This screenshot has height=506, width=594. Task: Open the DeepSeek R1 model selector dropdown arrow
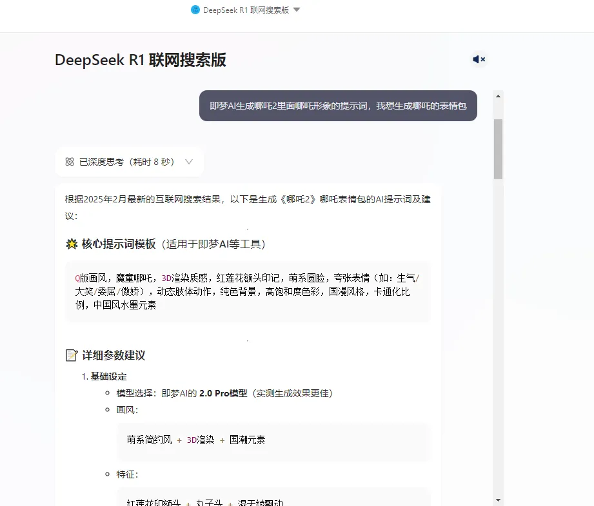297,10
